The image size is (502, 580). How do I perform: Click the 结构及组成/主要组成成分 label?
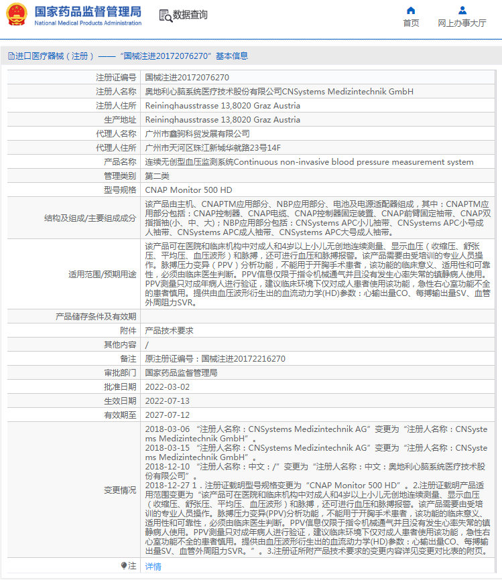90,218
